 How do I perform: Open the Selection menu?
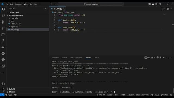(18, 4)
